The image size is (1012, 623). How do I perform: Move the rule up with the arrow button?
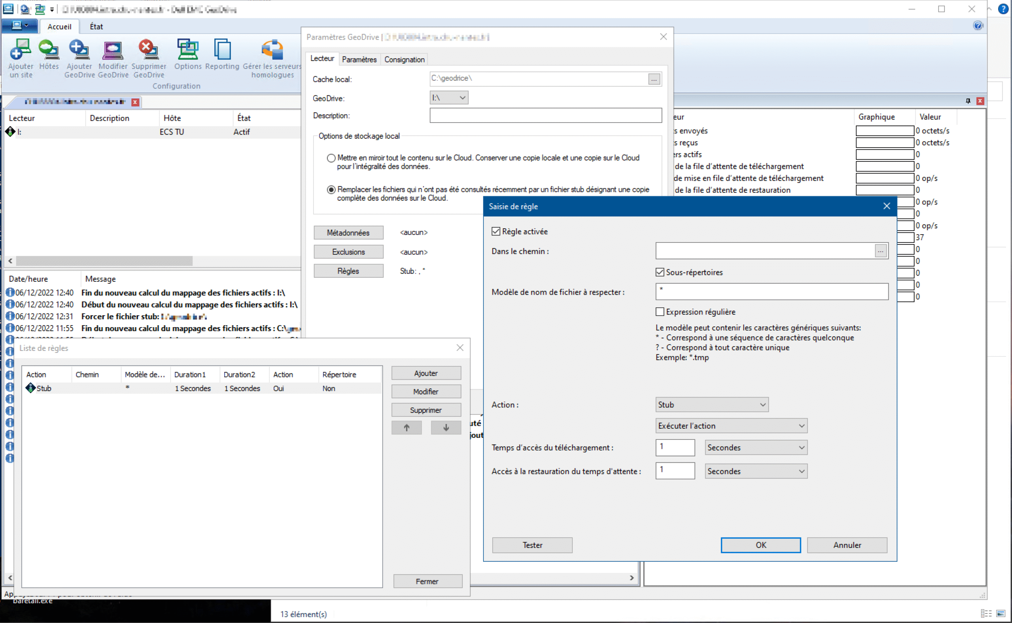click(x=406, y=428)
